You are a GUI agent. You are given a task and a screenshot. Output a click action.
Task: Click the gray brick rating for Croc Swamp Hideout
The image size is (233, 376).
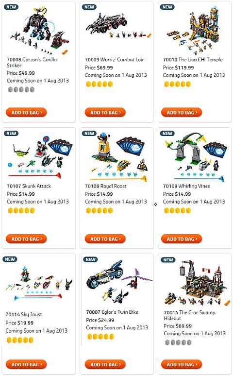178,342
